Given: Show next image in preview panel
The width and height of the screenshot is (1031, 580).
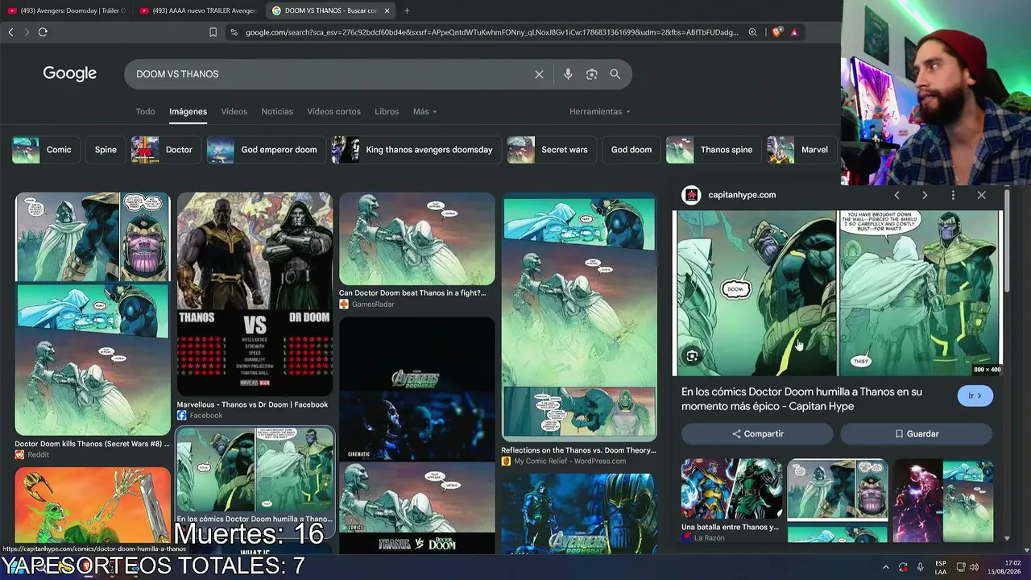Looking at the screenshot, I should click(x=925, y=195).
